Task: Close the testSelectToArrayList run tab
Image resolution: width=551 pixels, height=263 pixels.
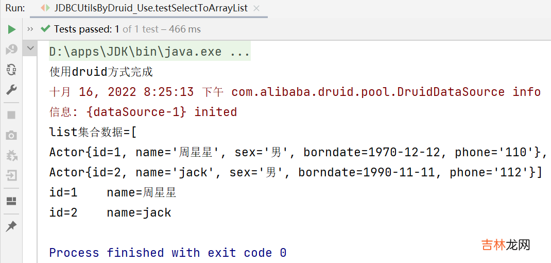Action: coord(257,8)
